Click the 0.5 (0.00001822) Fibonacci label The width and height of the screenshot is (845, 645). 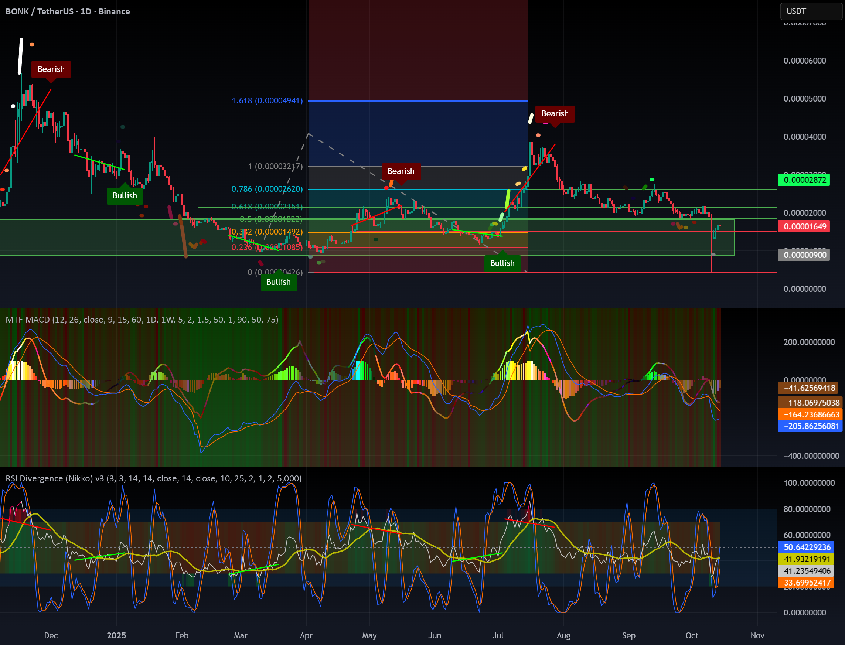[271, 219]
